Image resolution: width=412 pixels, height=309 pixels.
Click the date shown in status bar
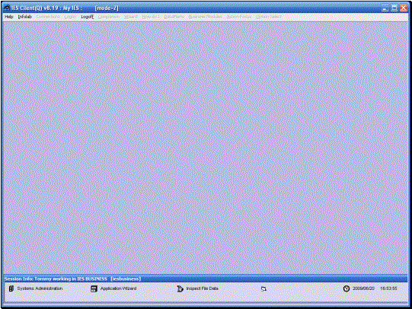pos(363,288)
